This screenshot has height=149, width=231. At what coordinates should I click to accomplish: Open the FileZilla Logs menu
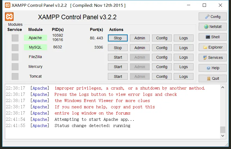pos(183,57)
